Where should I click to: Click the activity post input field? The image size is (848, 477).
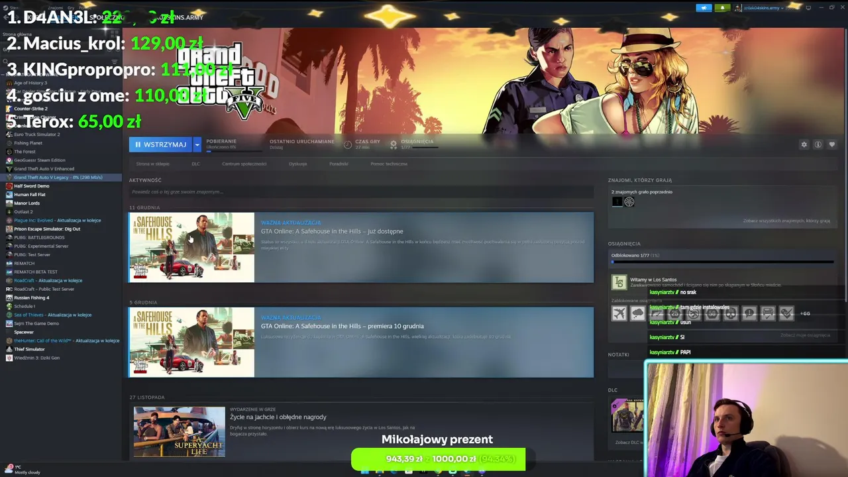[x=361, y=191]
